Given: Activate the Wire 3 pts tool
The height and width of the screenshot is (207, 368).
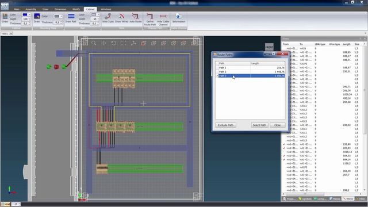Looking at the screenshot, I should tap(108, 18).
